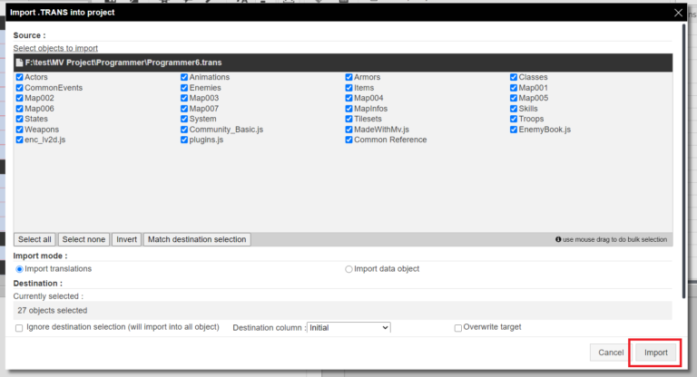Viewport: 697px width, 377px height.
Task: Deselect the plugins.js object
Action: click(x=184, y=140)
